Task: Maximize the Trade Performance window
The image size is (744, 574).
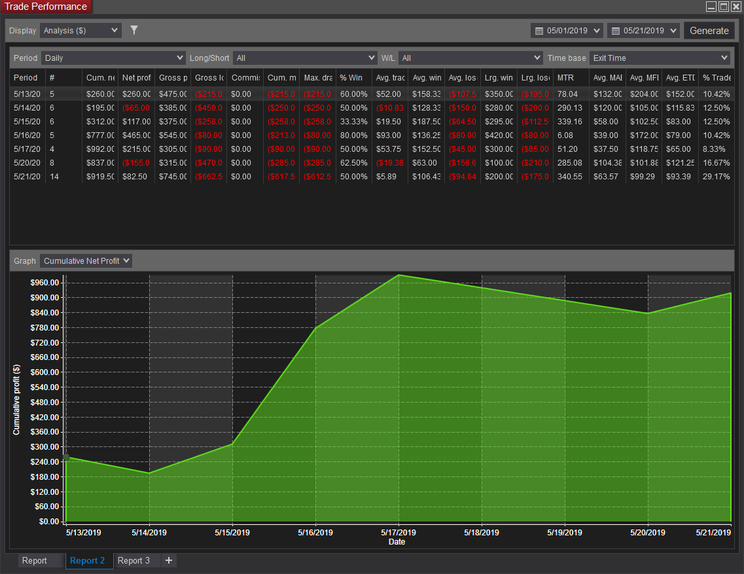Action: pyautogui.click(x=724, y=6)
